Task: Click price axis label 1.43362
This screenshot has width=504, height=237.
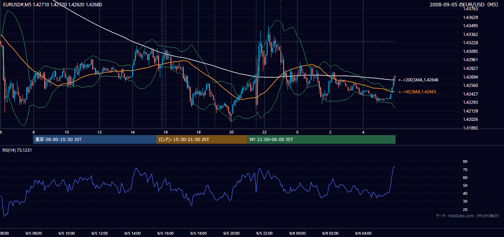Action: (471, 34)
